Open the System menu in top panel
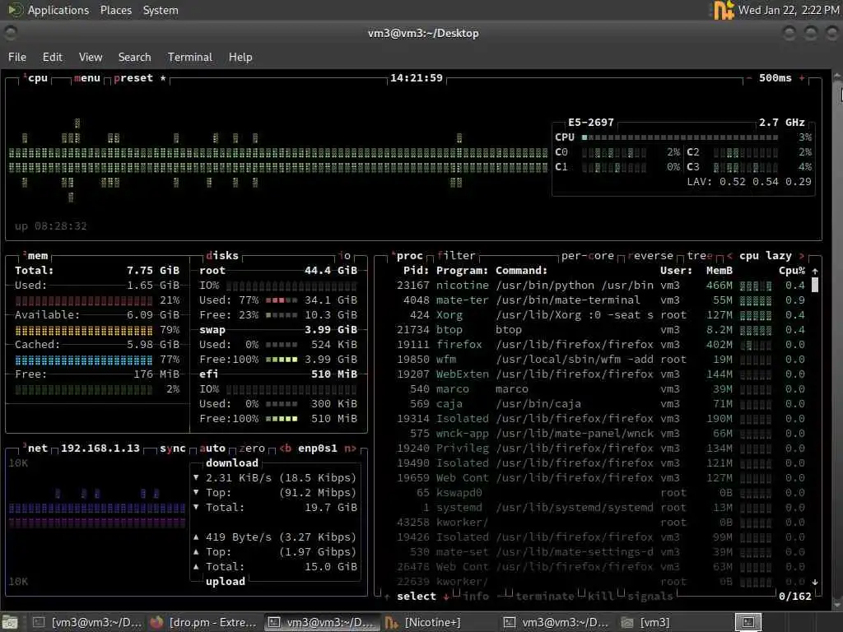Screen dimensions: 843x632 coord(161,10)
